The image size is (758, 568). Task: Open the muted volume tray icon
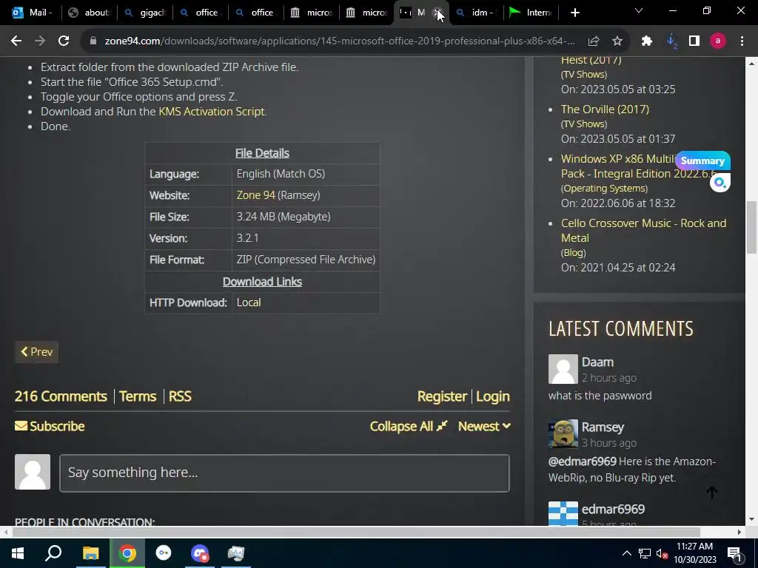point(662,553)
